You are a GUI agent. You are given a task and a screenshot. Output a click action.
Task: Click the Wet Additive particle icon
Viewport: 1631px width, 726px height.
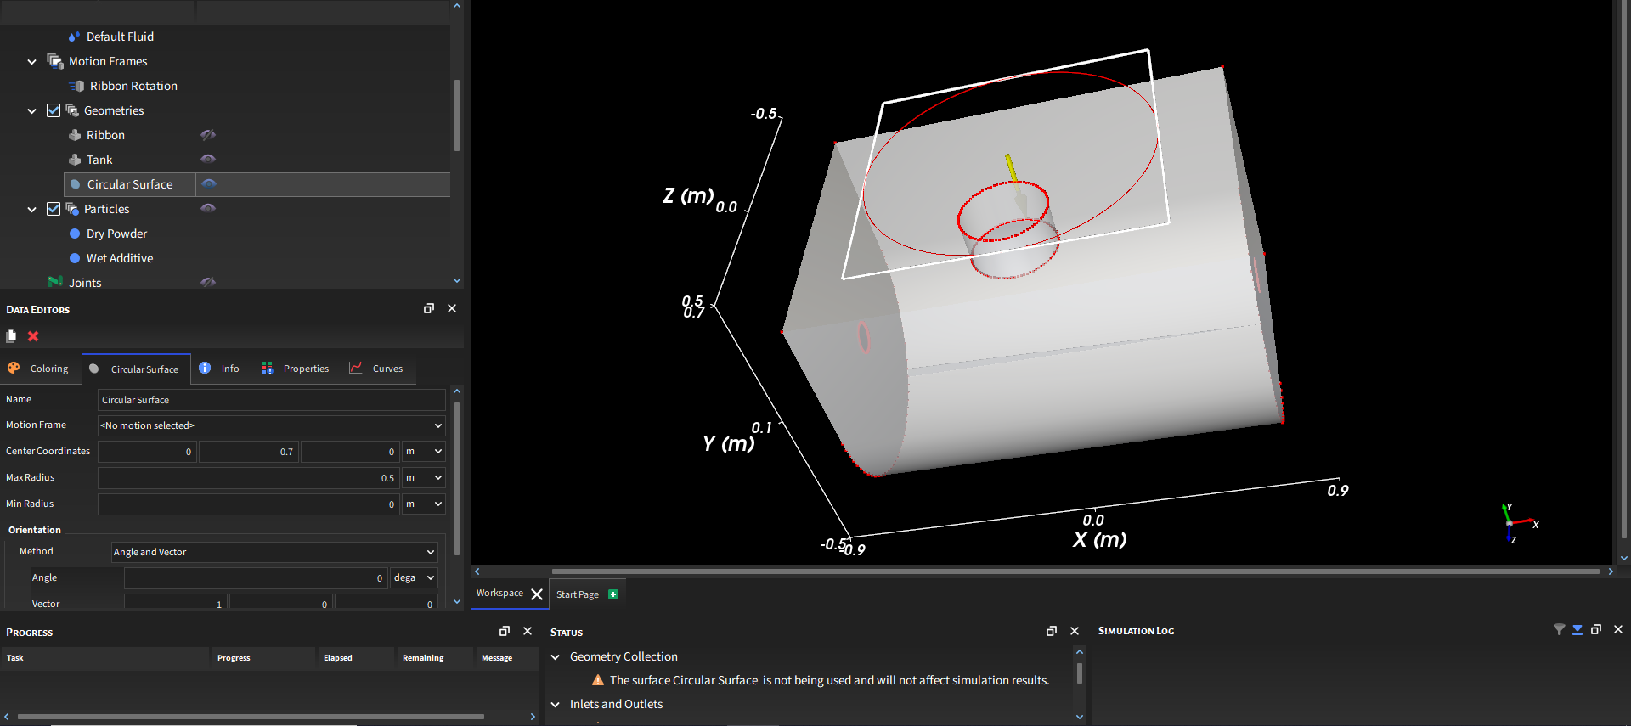point(75,258)
